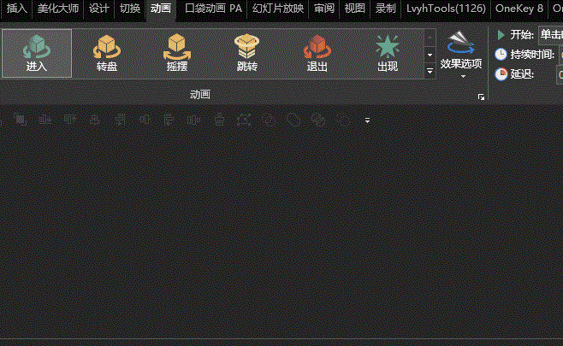The height and width of the screenshot is (346, 563).
Task: Switch to the 插入 ribbon tab
Action: tap(17, 9)
